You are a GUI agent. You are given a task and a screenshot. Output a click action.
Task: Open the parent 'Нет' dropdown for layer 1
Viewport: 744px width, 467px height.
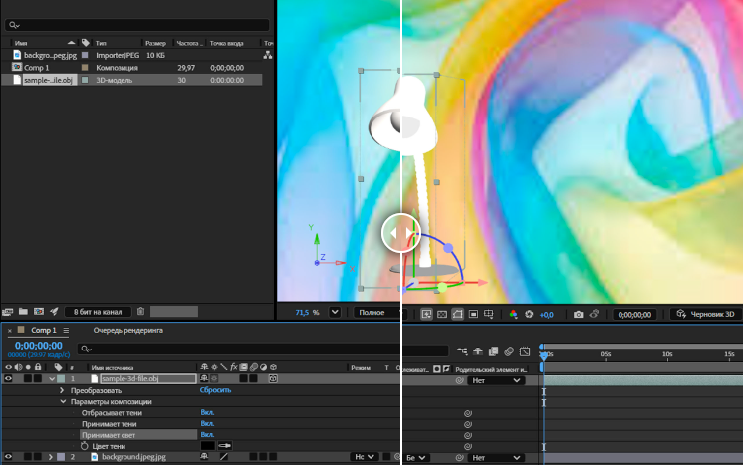496,380
